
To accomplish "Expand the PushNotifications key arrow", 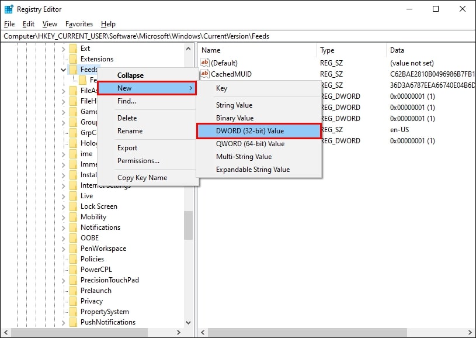I will 63,322.
